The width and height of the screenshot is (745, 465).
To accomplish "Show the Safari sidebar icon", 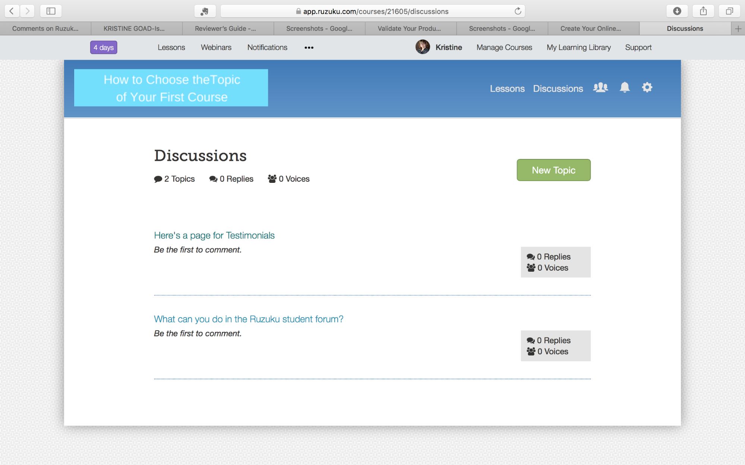I will (x=51, y=11).
